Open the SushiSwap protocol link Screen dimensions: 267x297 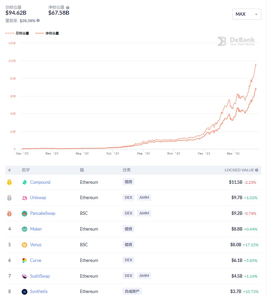40,276
